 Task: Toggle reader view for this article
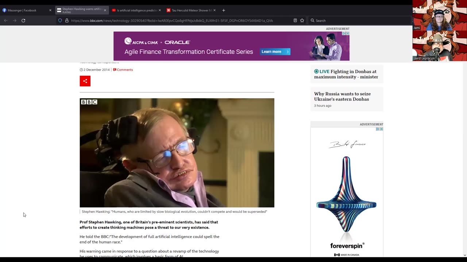[295, 20]
